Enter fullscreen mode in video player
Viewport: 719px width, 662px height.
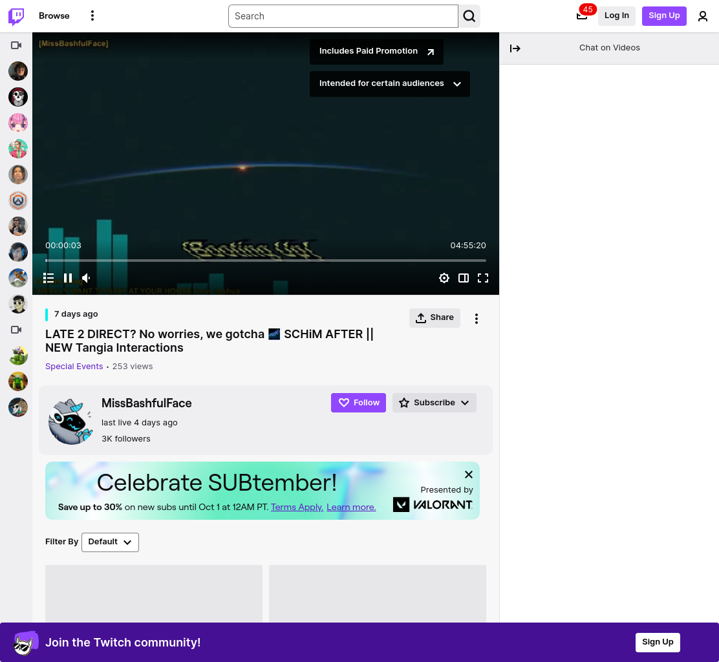click(x=483, y=278)
